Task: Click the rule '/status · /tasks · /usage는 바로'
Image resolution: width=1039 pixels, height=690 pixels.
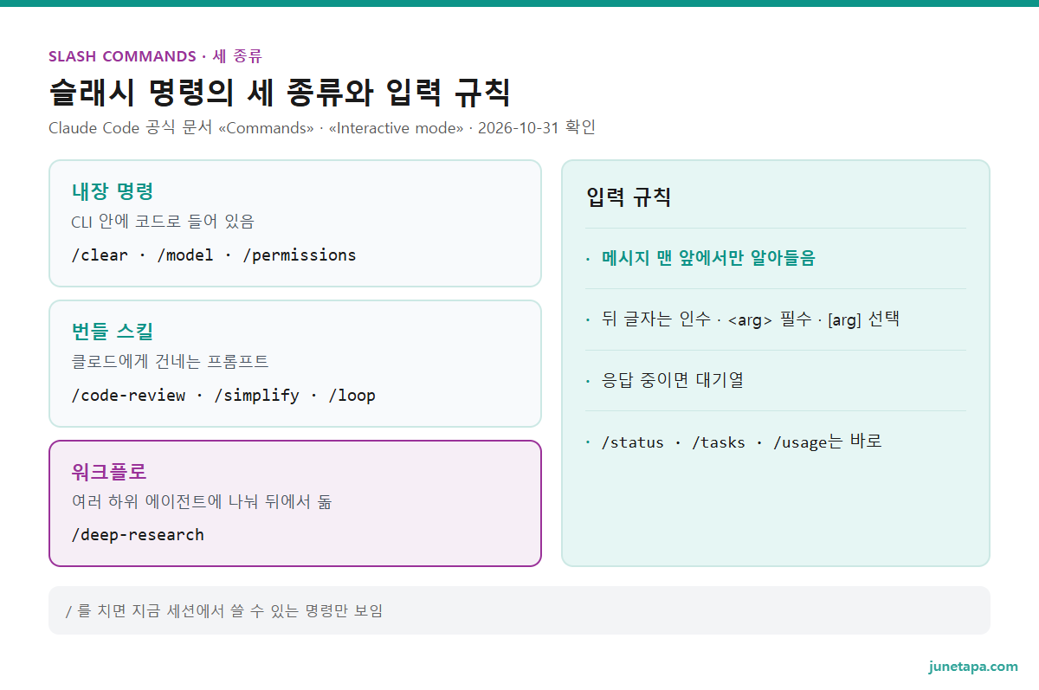Action: (x=741, y=442)
